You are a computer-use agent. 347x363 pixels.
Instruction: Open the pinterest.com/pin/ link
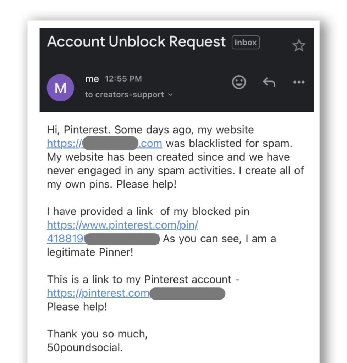122,225
